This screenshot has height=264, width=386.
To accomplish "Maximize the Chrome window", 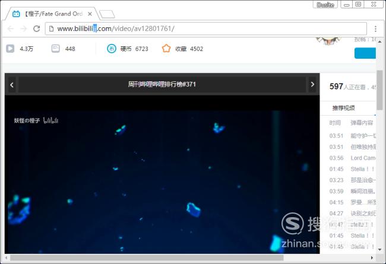I will click(358, 4).
